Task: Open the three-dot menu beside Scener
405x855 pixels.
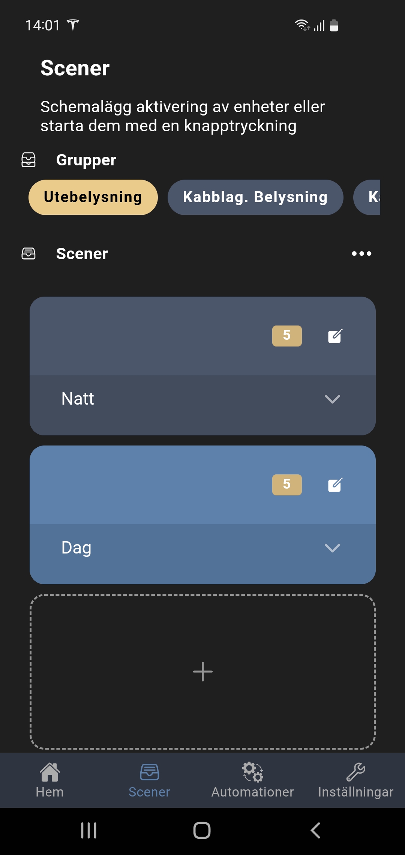Action: [x=361, y=254]
